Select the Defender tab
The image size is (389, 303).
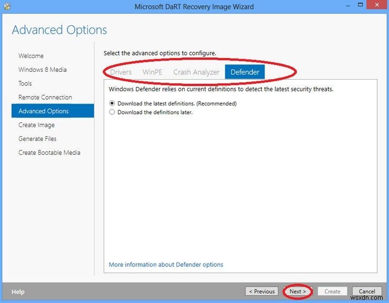[245, 72]
